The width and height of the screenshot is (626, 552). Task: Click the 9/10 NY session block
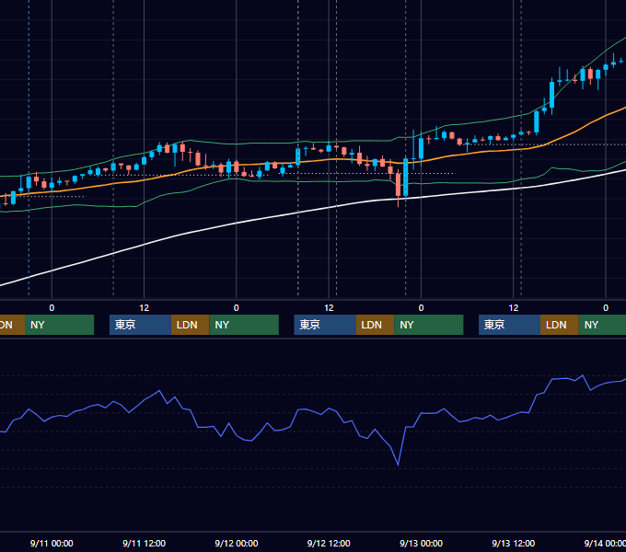(59, 325)
